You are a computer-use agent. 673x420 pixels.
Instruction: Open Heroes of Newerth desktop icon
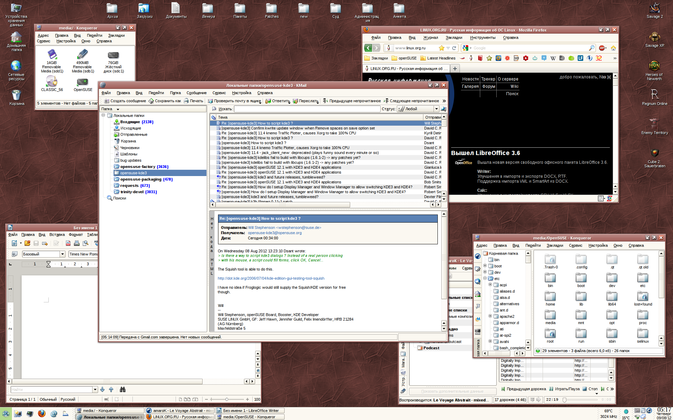(654, 71)
